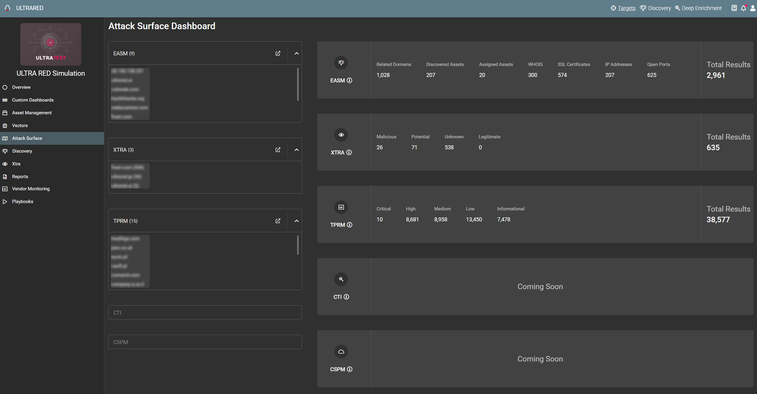This screenshot has height=394, width=757.
Task: Click Informational value 7,478
Action: click(503, 219)
